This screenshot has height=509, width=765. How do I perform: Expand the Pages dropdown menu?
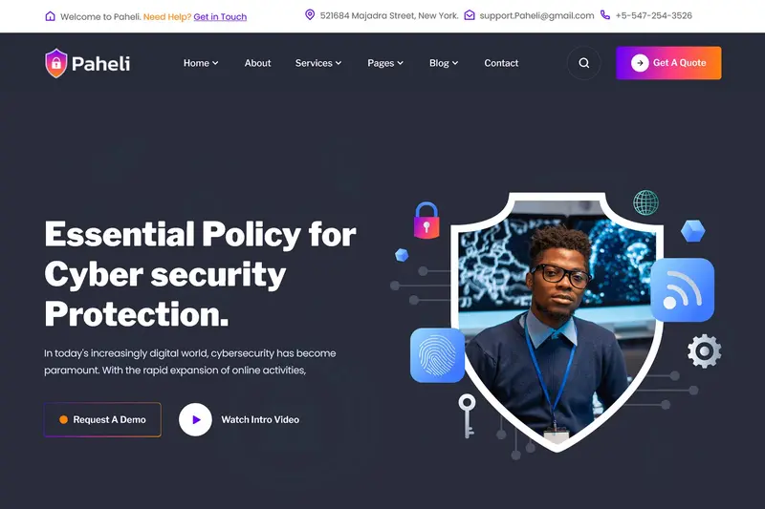(x=385, y=63)
